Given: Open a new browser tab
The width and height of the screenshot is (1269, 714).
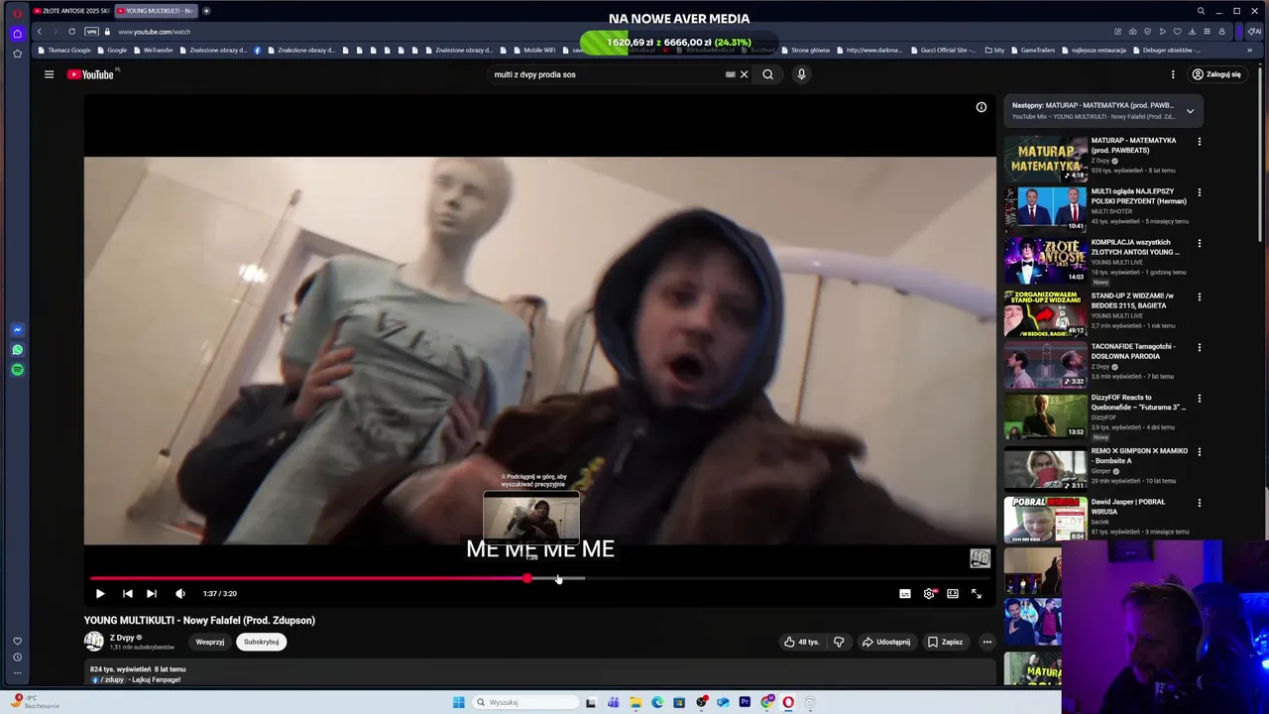Looking at the screenshot, I should [206, 11].
